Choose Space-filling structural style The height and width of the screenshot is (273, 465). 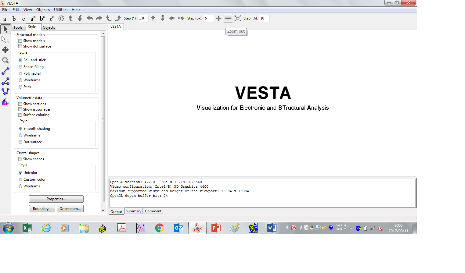[x=20, y=67]
